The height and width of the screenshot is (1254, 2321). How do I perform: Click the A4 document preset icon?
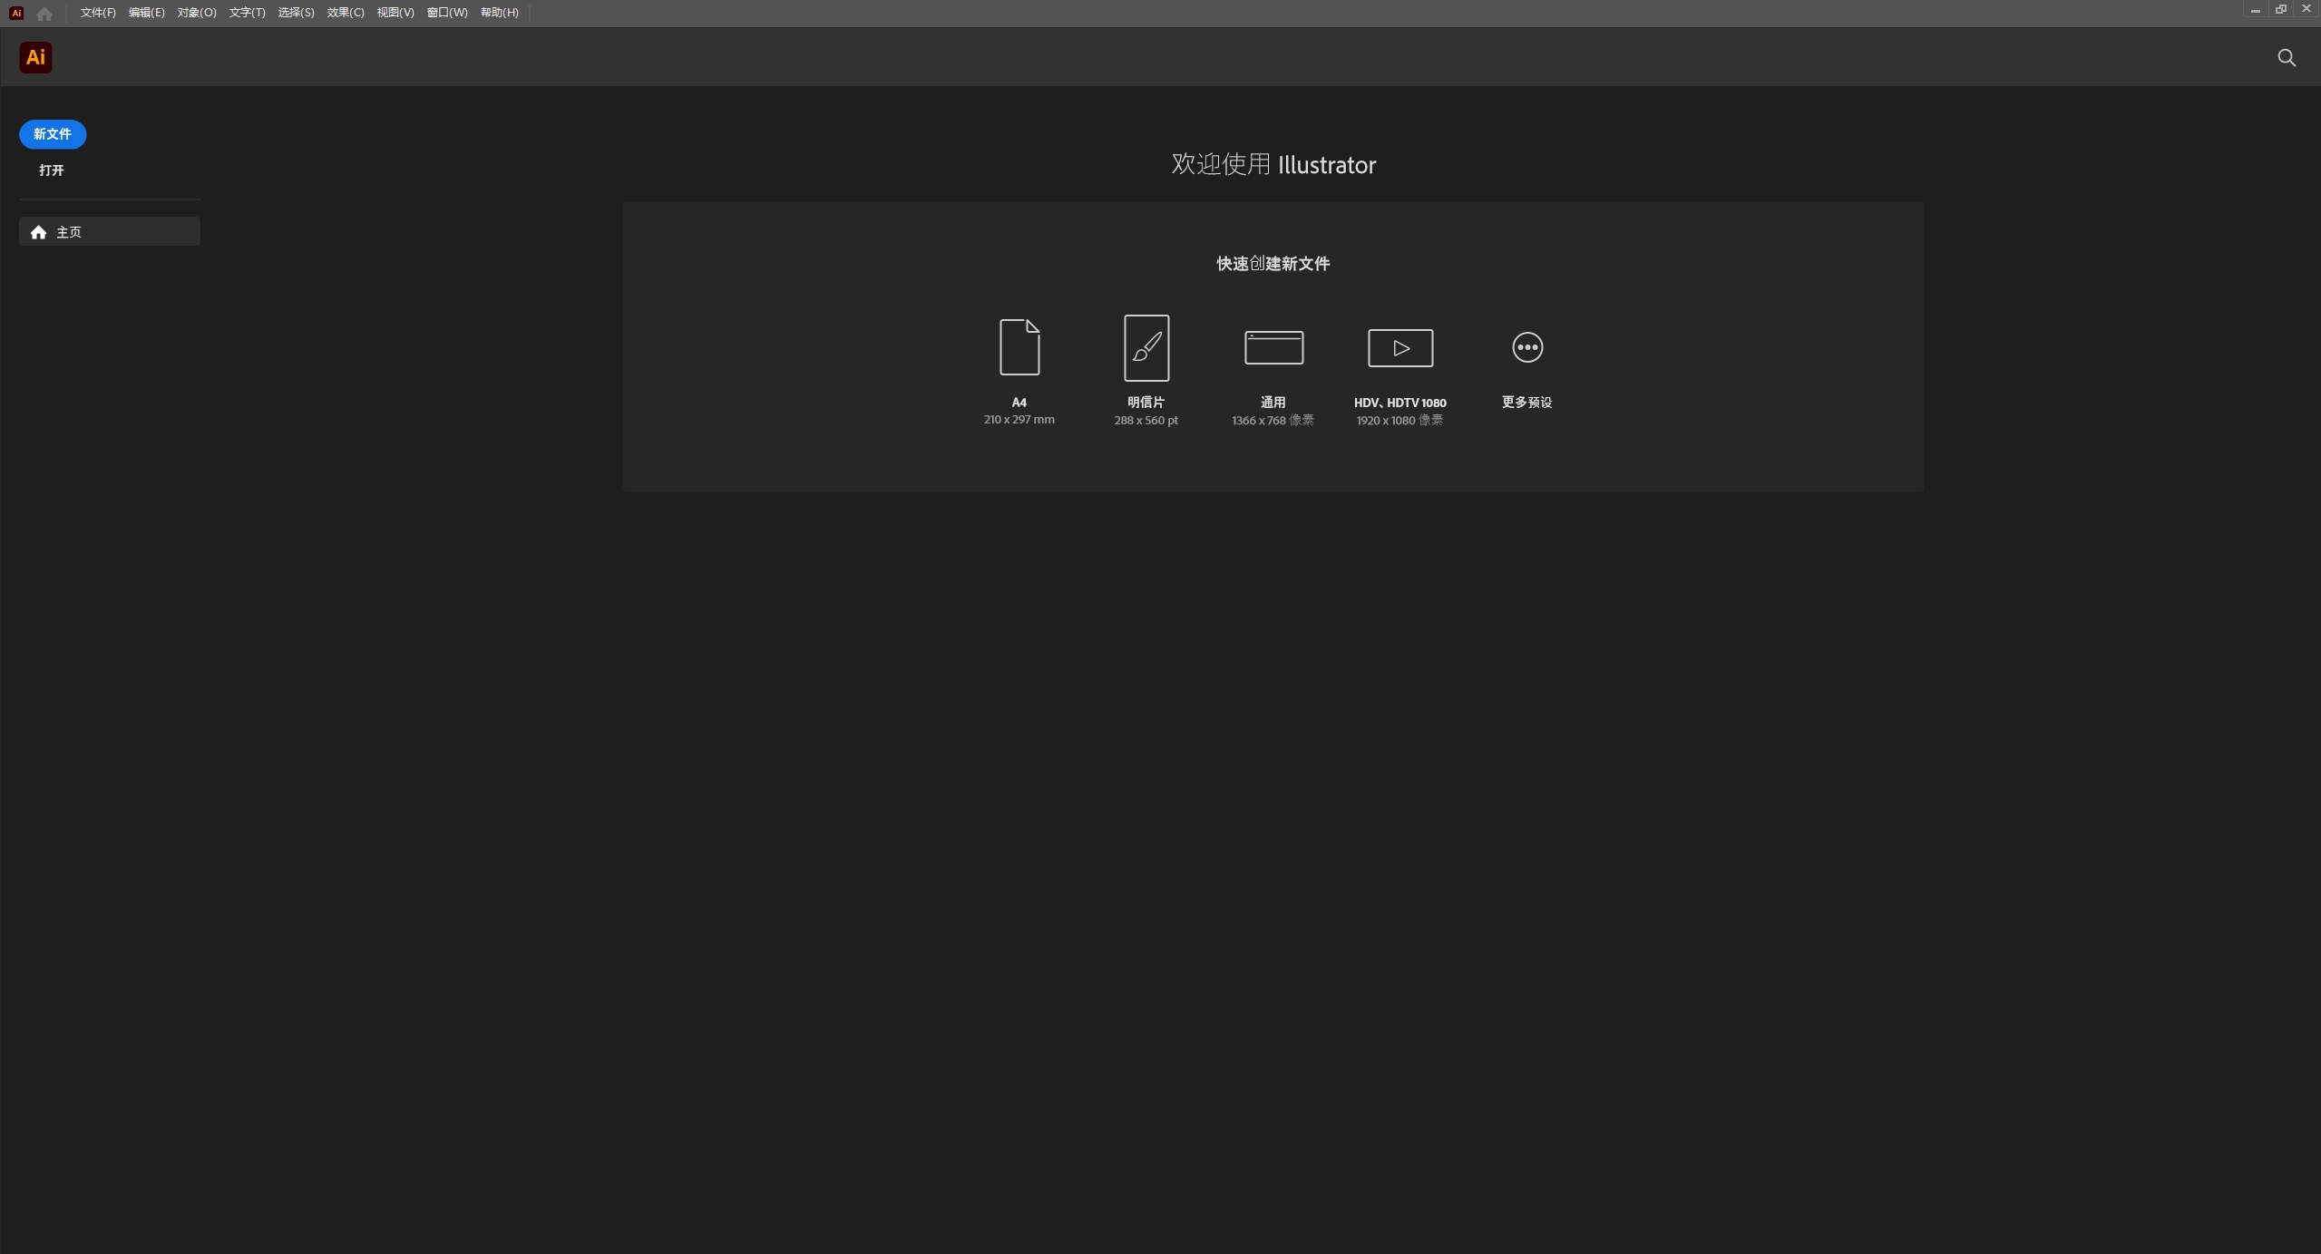pos(1019,347)
